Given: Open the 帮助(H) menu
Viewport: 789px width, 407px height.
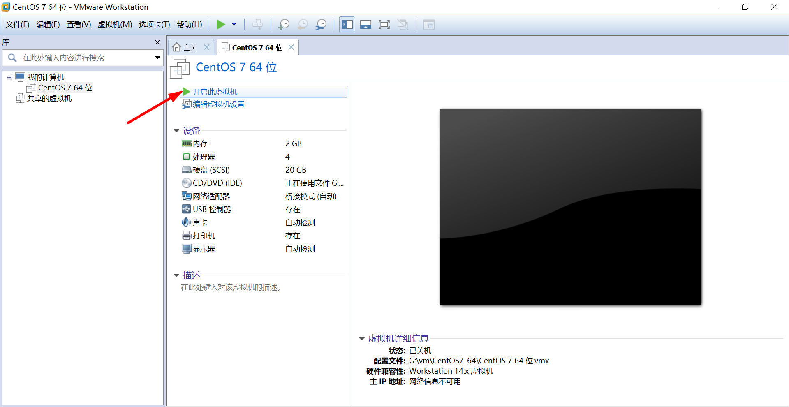Looking at the screenshot, I should [x=190, y=25].
